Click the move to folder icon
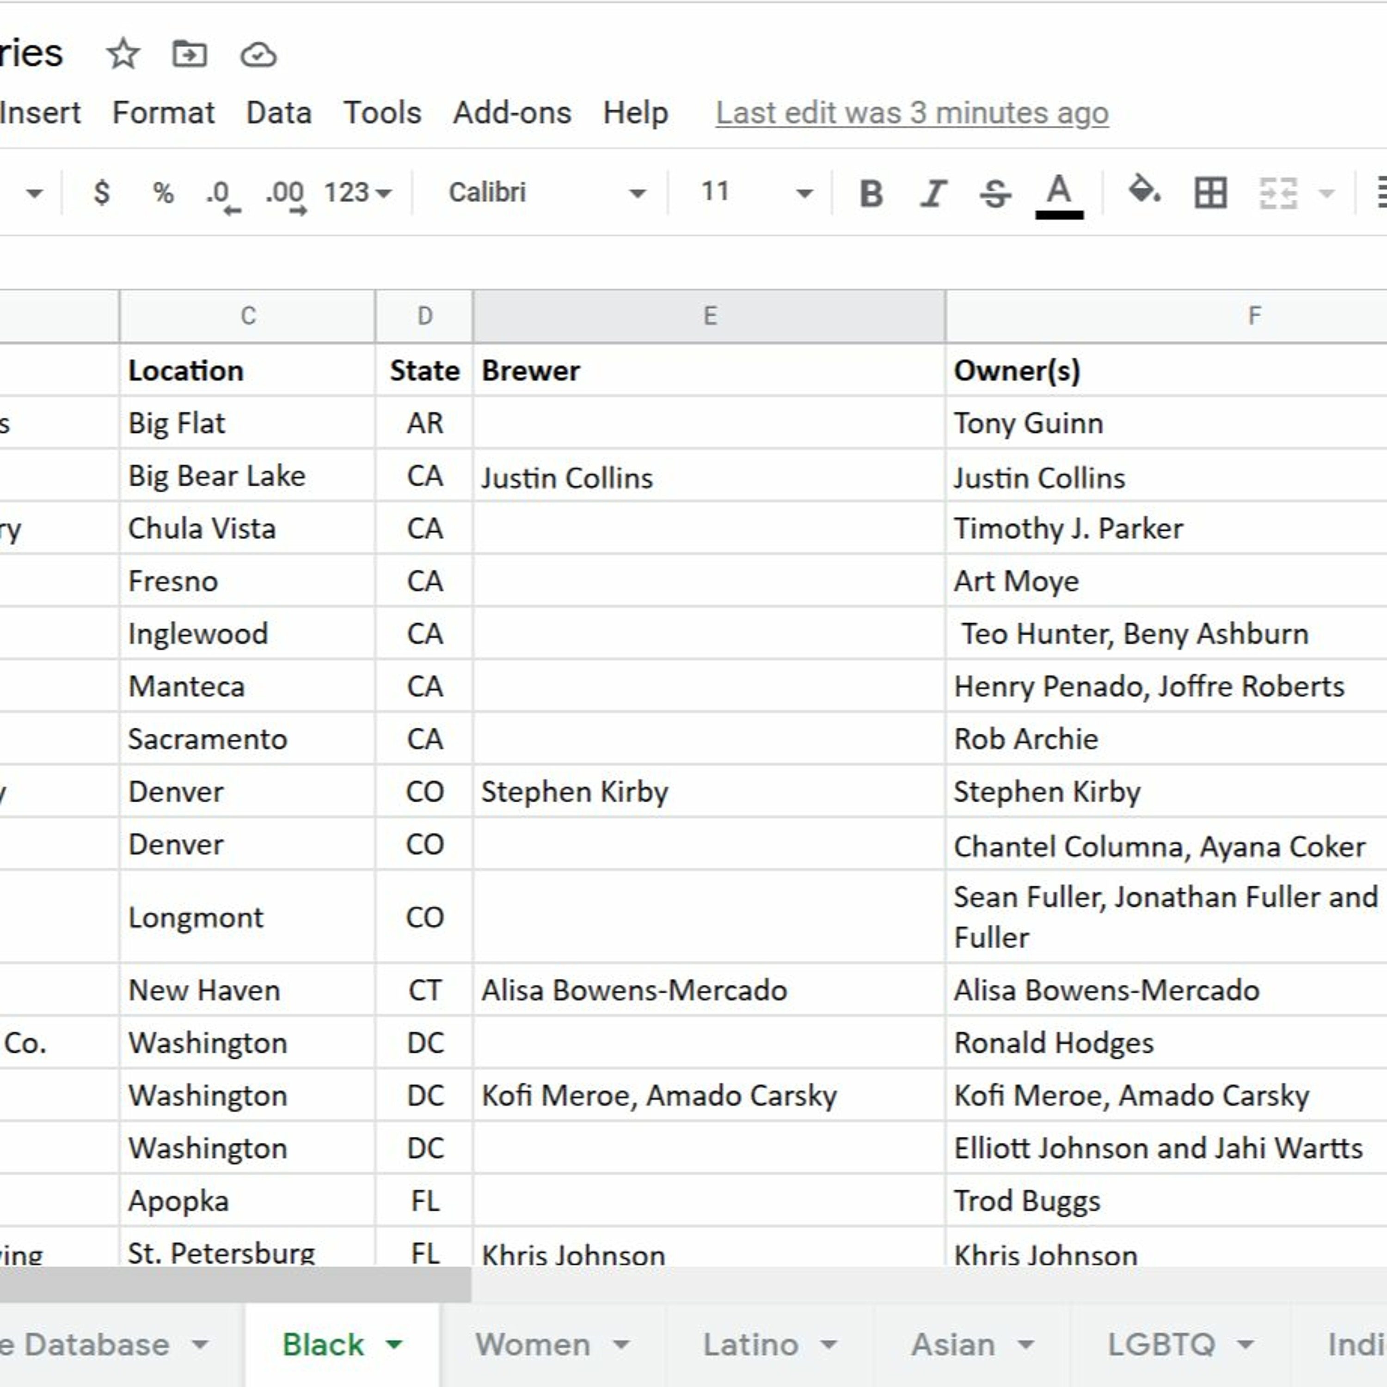The height and width of the screenshot is (1387, 1387). pos(190,55)
